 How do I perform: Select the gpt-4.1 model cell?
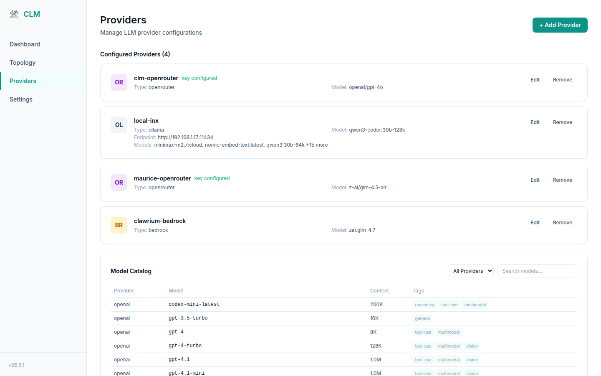[179, 360]
